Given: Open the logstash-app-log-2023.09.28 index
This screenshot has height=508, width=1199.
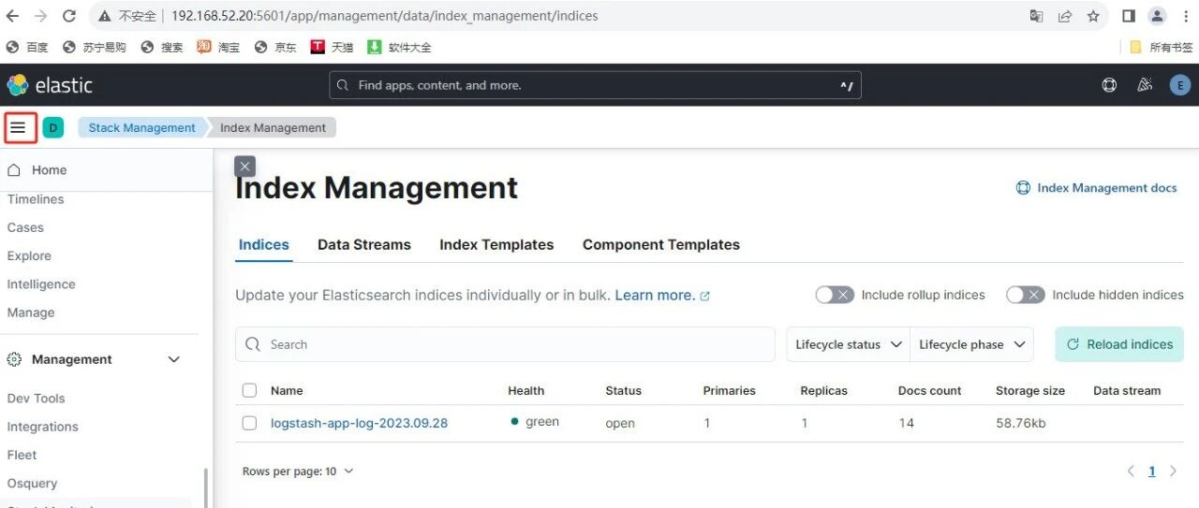Looking at the screenshot, I should (x=359, y=423).
